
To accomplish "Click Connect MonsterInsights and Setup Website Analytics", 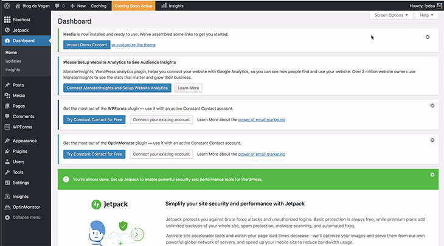I will point(117,88).
